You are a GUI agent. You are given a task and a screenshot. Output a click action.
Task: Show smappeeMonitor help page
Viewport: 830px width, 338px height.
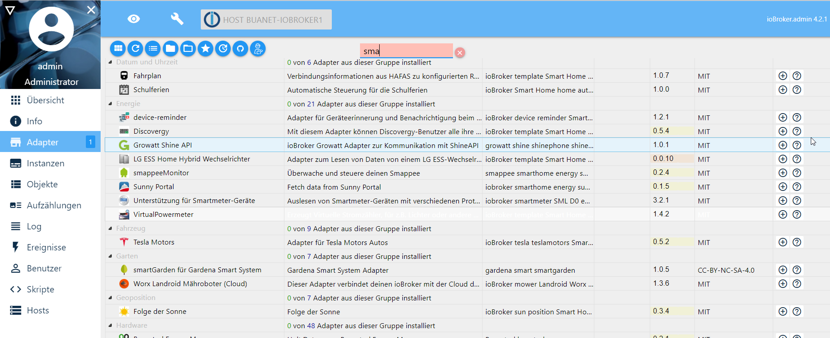[x=796, y=173]
